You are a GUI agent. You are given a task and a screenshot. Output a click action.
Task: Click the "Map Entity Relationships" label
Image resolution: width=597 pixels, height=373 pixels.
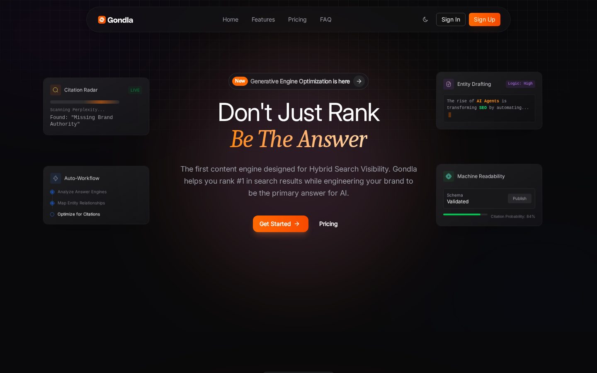(81, 203)
